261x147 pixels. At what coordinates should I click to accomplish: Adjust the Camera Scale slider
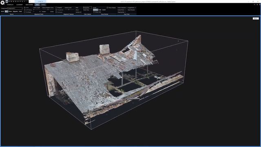(x=69, y=9)
